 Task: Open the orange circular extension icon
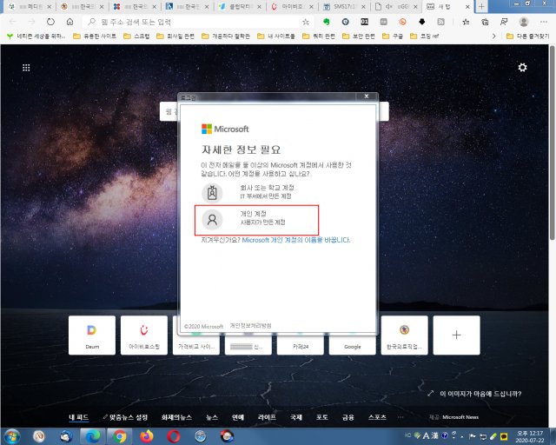[x=402, y=22]
